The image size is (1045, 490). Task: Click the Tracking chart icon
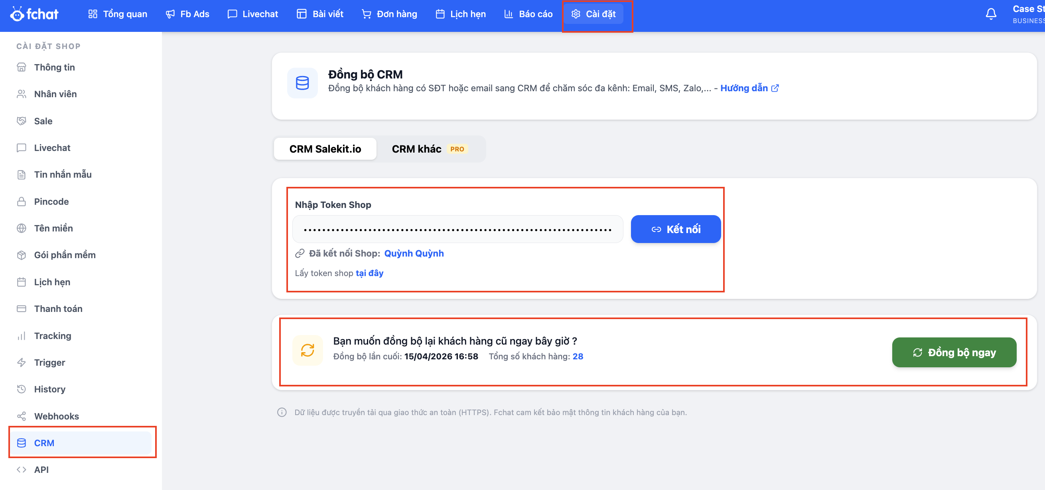(22, 335)
